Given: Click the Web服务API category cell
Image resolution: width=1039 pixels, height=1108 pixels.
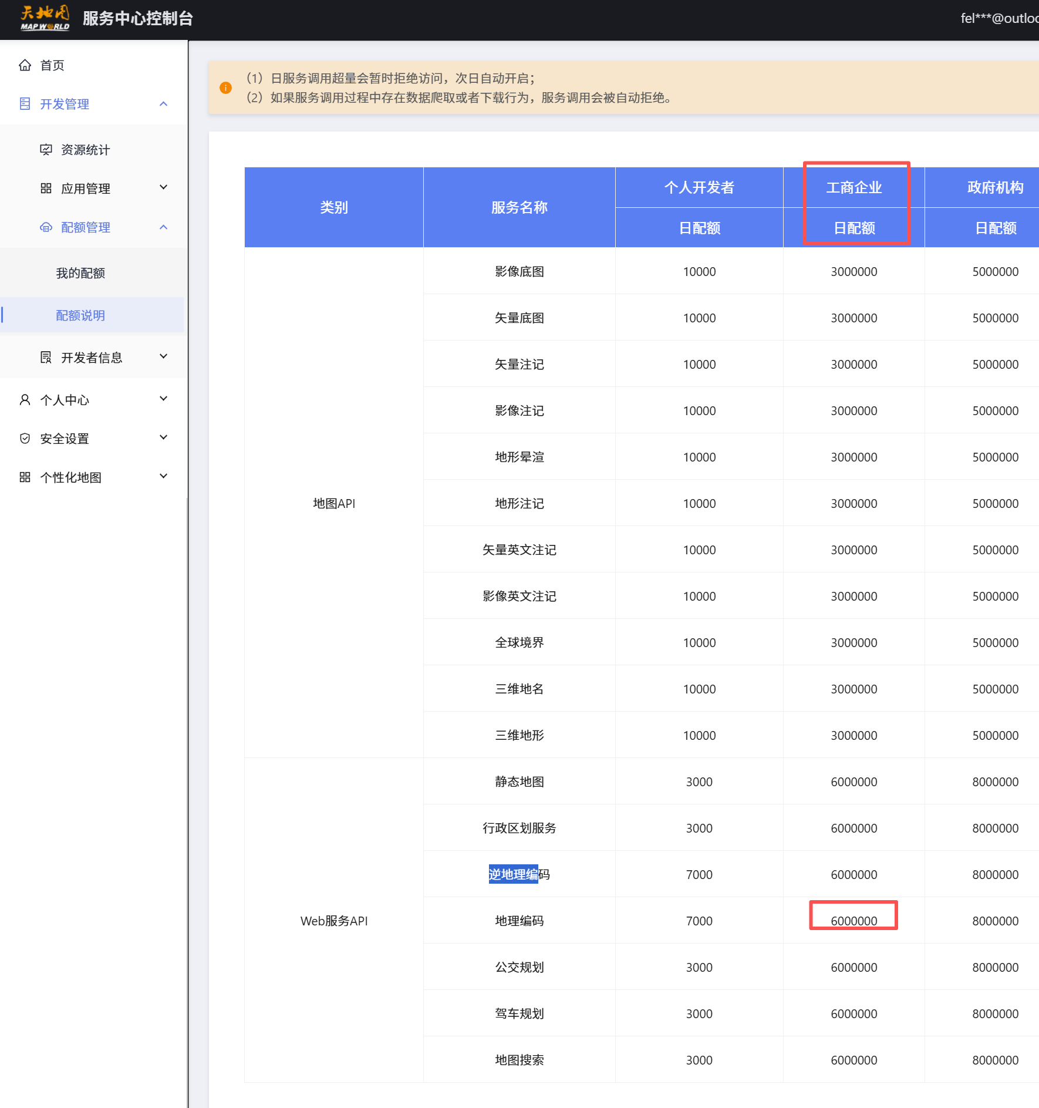Looking at the screenshot, I should (334, 921).
